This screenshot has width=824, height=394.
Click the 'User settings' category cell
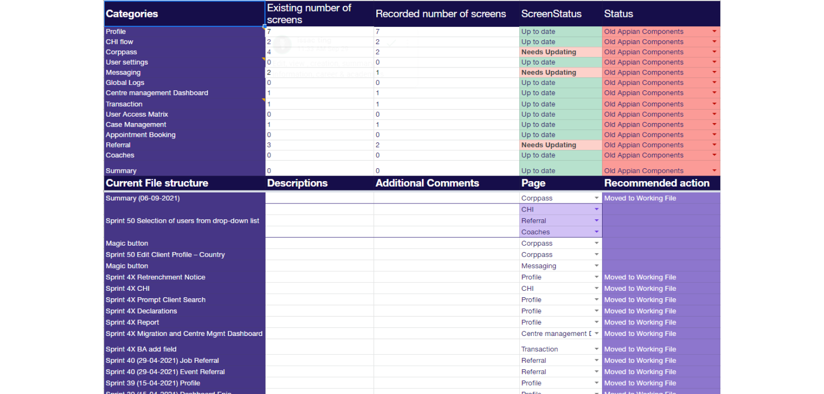(185, 62)
